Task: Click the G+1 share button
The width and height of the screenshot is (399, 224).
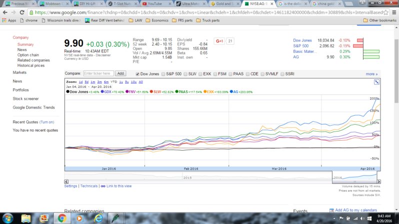Action: pos(219,41)
